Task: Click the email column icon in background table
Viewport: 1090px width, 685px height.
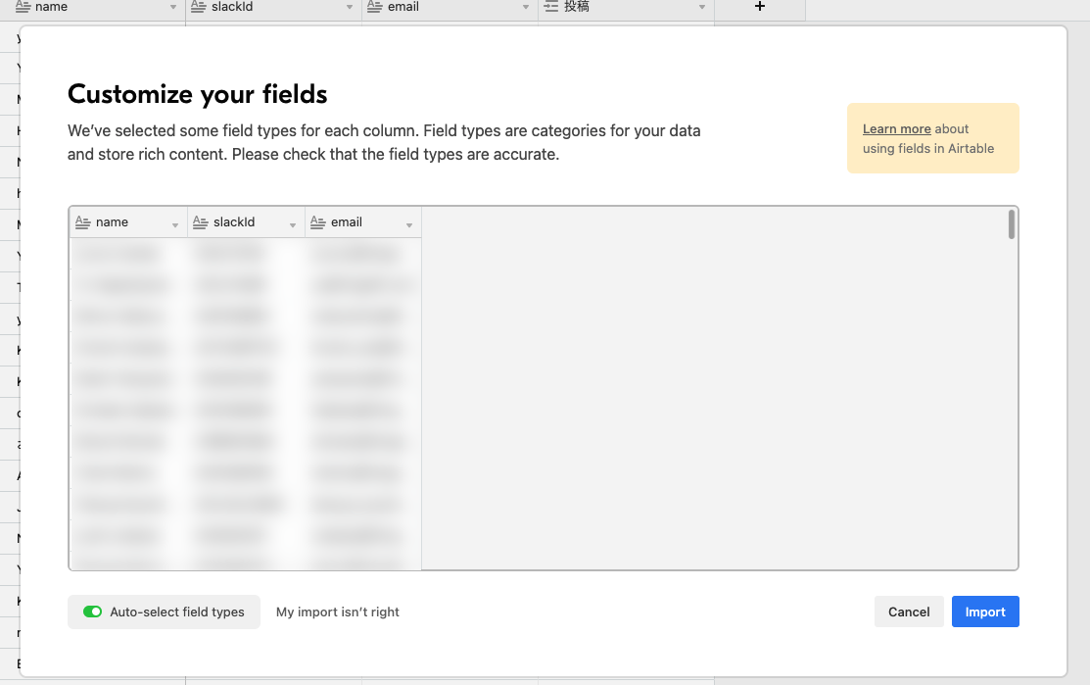Action: click(375, 6)
